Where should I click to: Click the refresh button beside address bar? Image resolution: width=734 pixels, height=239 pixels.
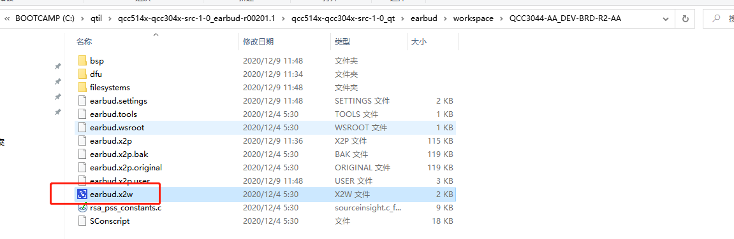(686, 18)
